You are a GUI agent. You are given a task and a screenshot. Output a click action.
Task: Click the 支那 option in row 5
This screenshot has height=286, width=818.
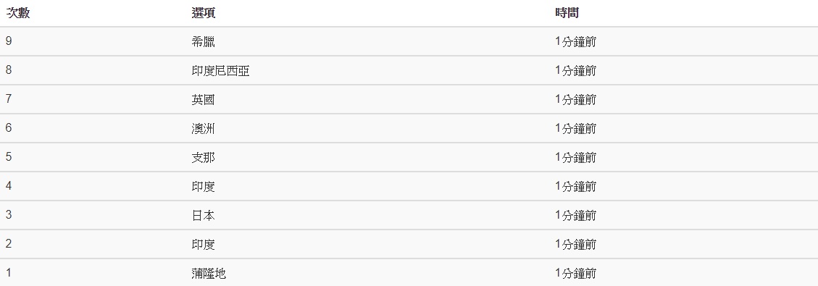point(203,158)
